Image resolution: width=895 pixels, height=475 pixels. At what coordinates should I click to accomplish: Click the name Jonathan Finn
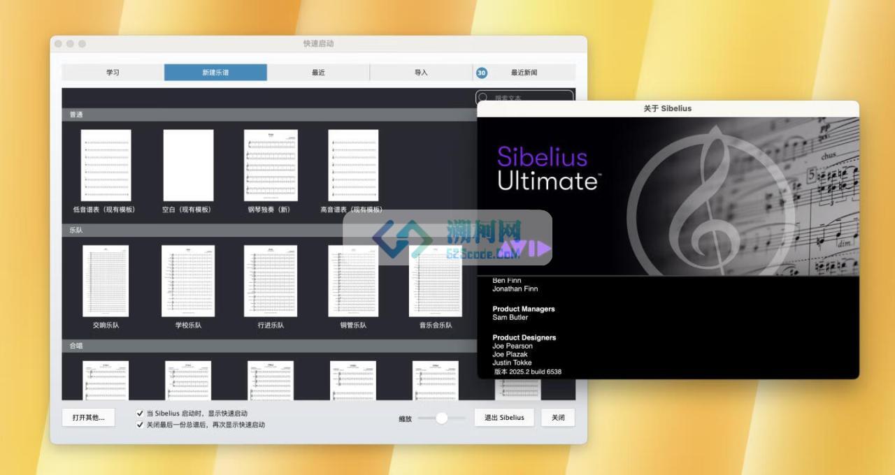[515, 288]
